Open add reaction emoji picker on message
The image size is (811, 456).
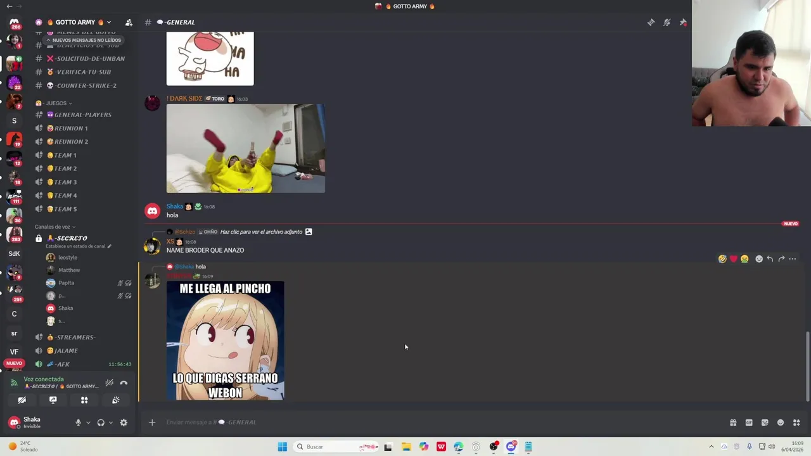coord(759,258)
